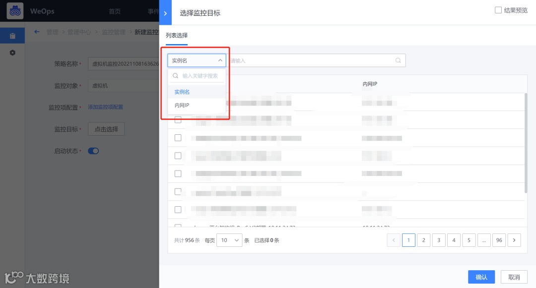The height and width of the screenshot is (288, 536).
Task: Click the previous page arrow
Action: click(394, 240)
